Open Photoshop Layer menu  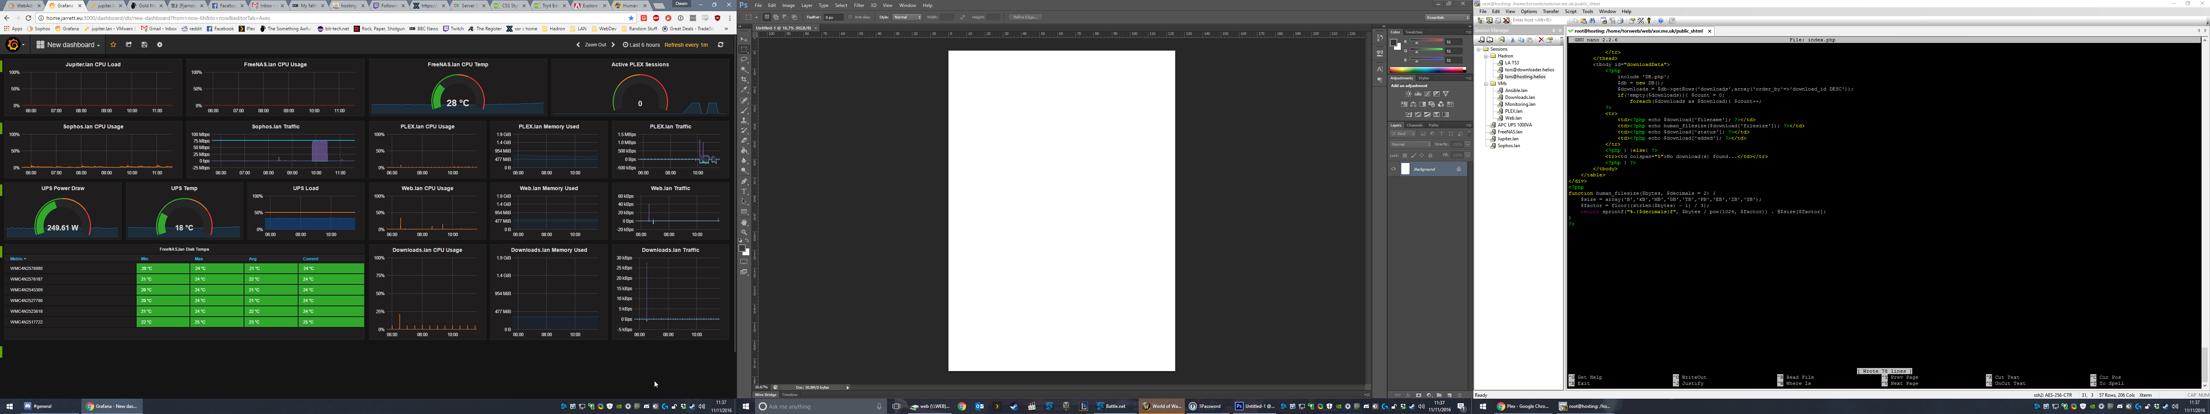[807, 5]
